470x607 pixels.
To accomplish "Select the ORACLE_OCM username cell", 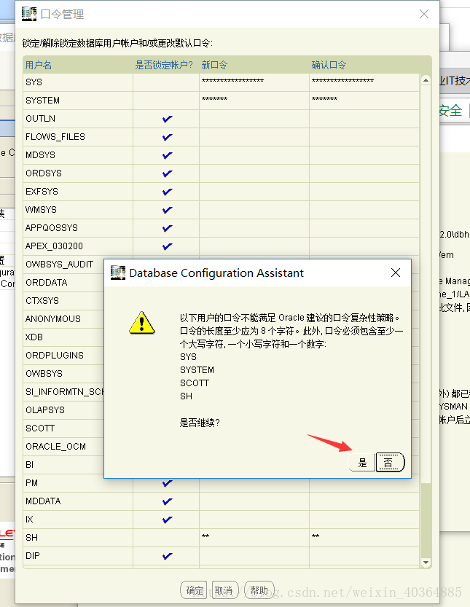I will point(63,447).
